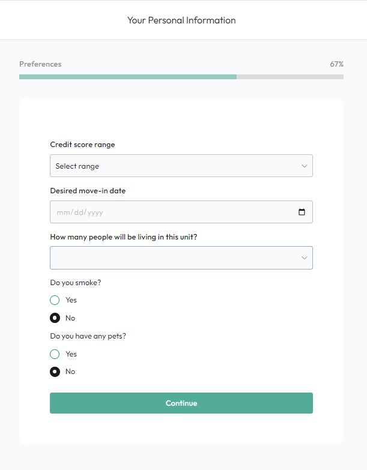Screen dimensions: 367x470
Task: Click the 'Do you have any pets?' text
Action: coord(88,336)
